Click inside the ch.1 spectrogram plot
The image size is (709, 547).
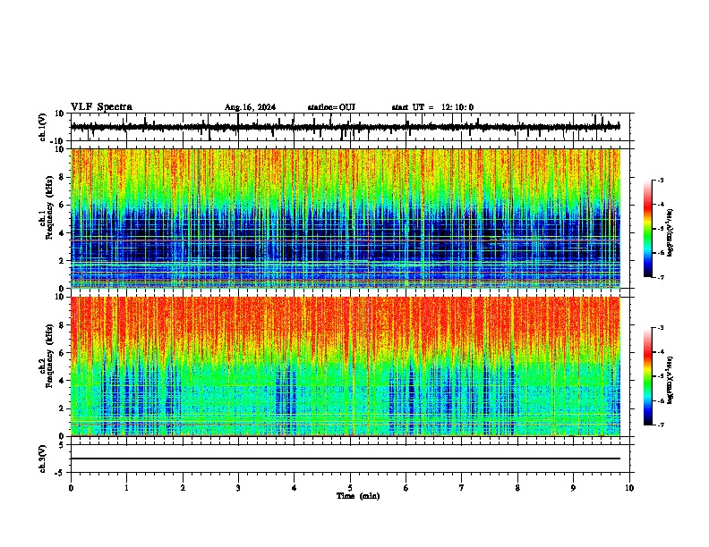click(346, 218)
